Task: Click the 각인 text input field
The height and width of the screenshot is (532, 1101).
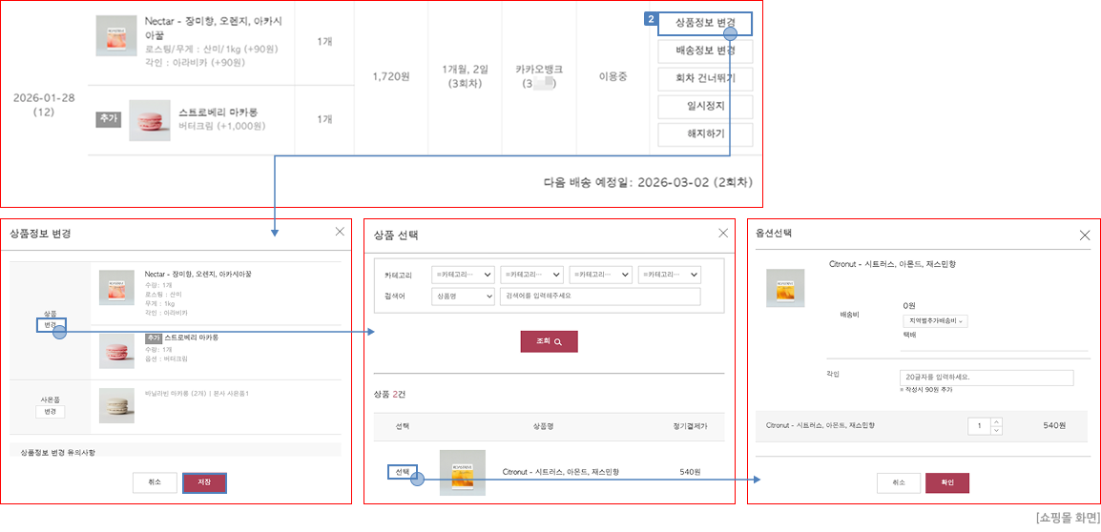Action: 986,378
